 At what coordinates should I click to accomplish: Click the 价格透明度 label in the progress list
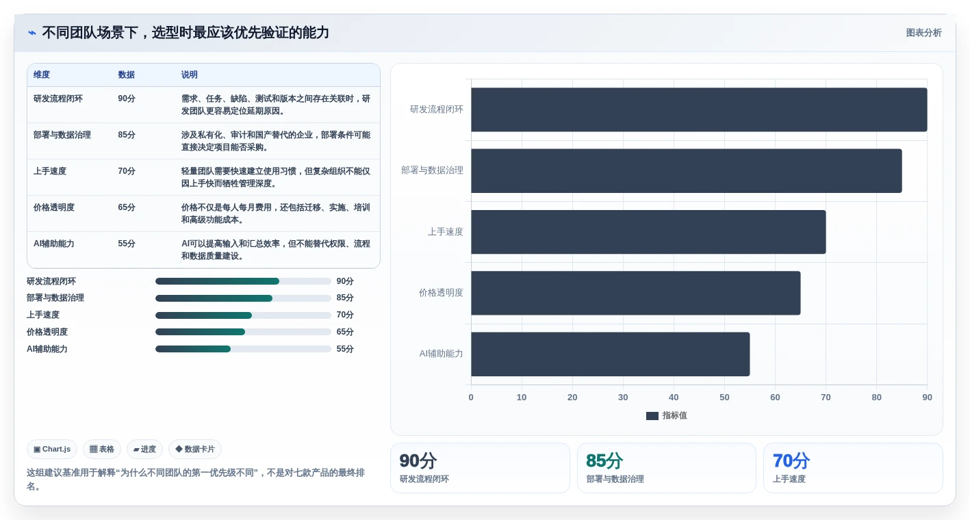(x=47, y=332)
